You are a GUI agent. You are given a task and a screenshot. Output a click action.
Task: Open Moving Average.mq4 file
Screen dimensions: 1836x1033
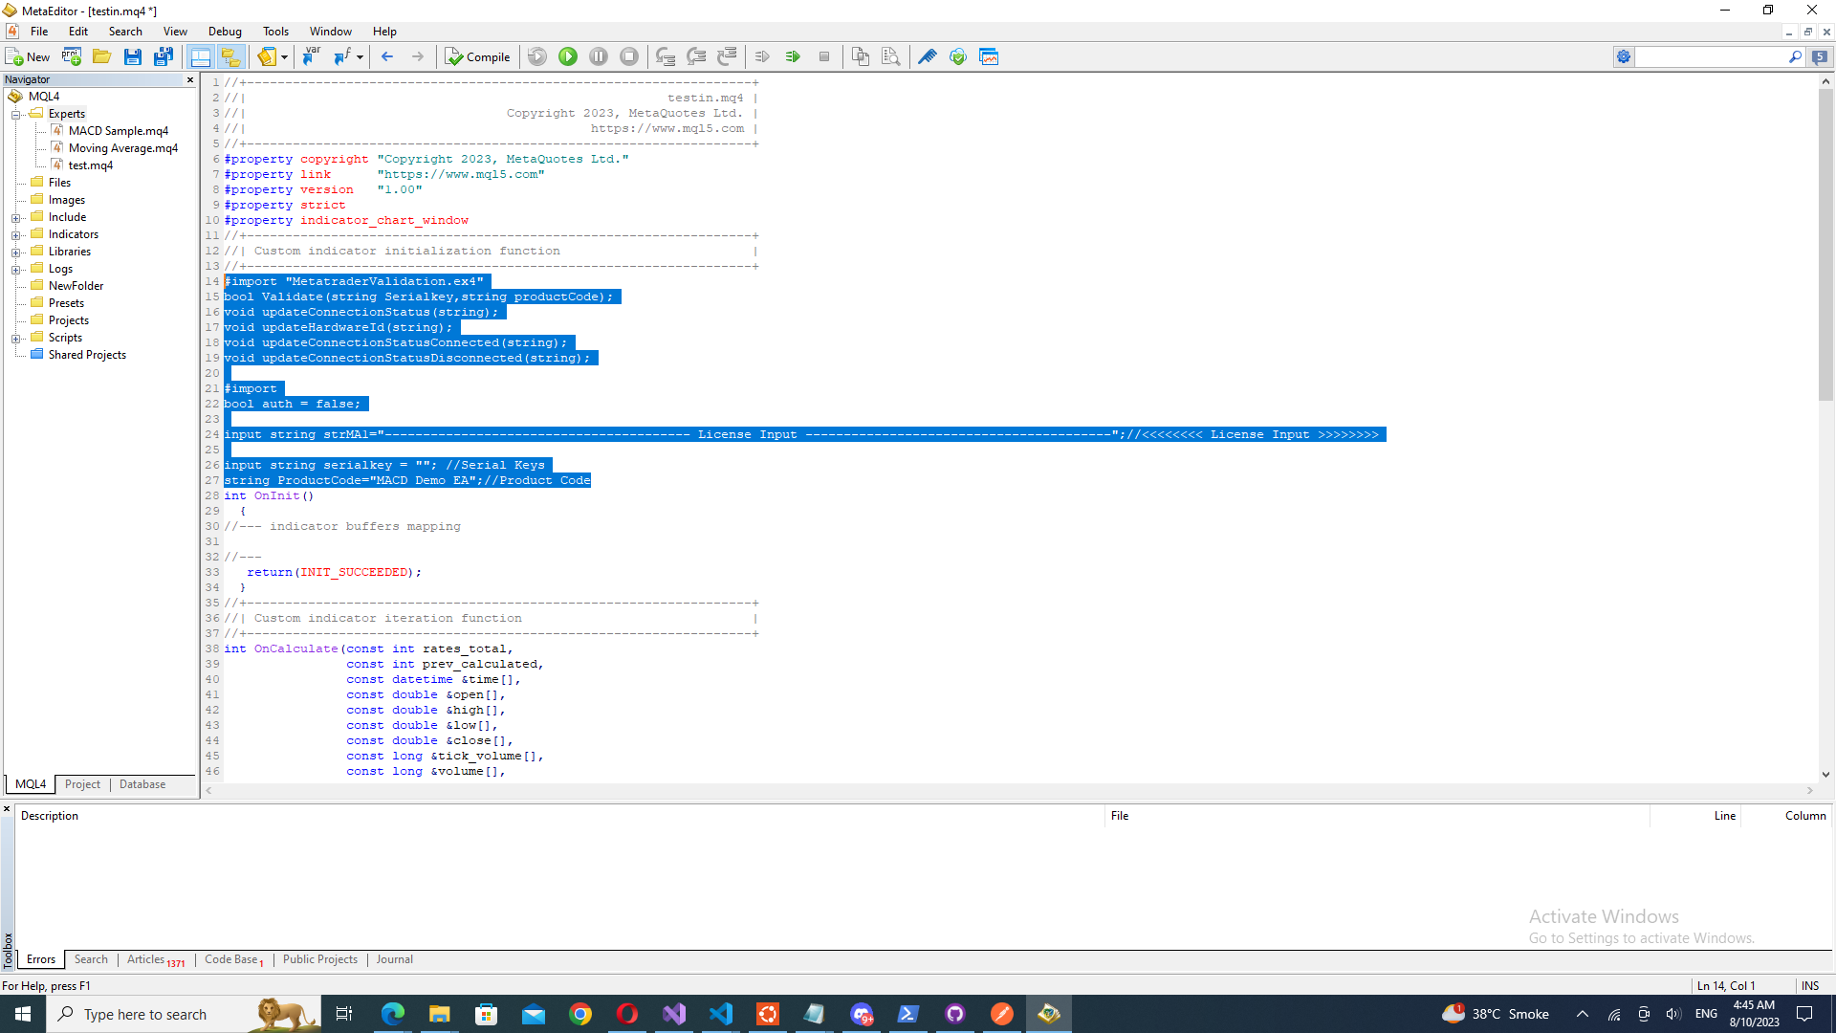tap(123, 147)
